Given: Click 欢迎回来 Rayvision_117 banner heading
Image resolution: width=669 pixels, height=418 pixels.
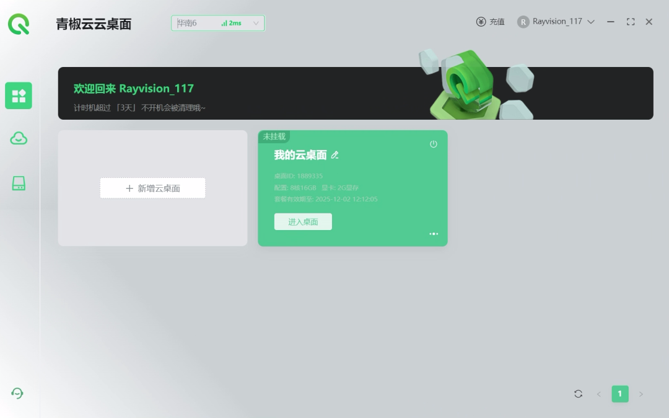Looking at the screenshot, I should (x=134, y=89).
